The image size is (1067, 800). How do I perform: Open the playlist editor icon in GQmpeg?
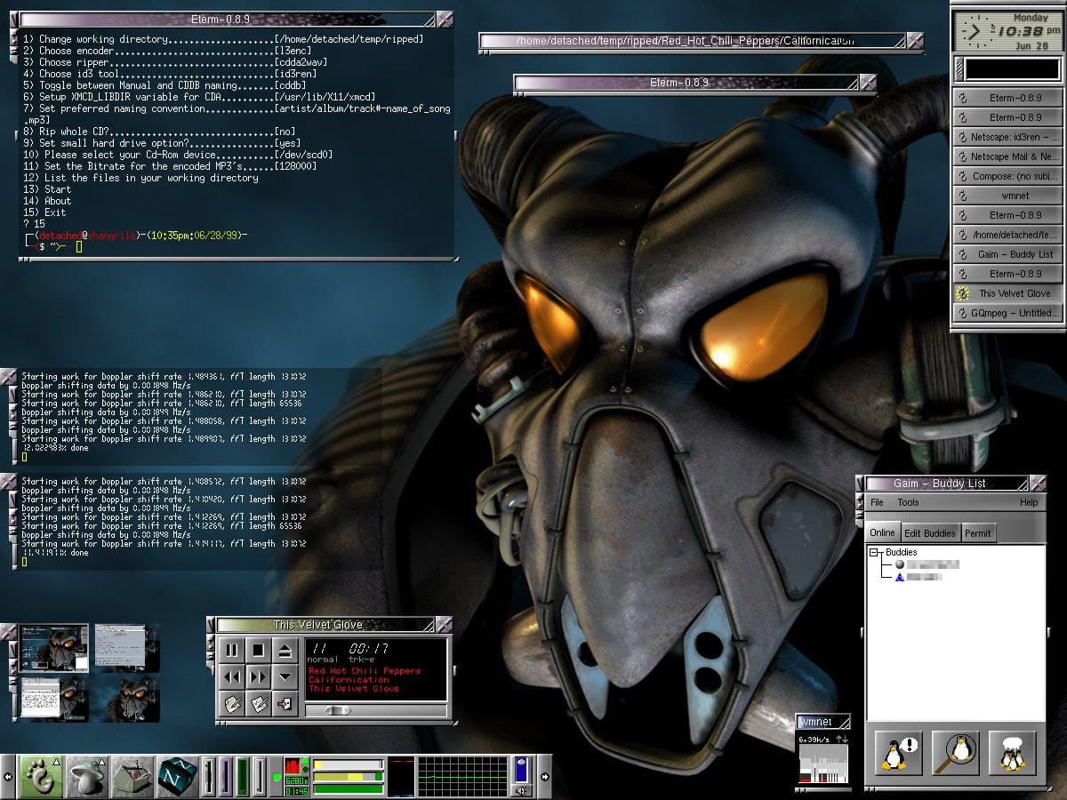coord(232,704)
